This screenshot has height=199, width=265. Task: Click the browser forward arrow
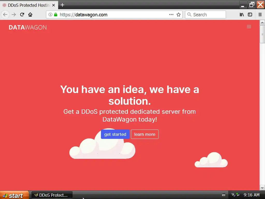point(14,15)
